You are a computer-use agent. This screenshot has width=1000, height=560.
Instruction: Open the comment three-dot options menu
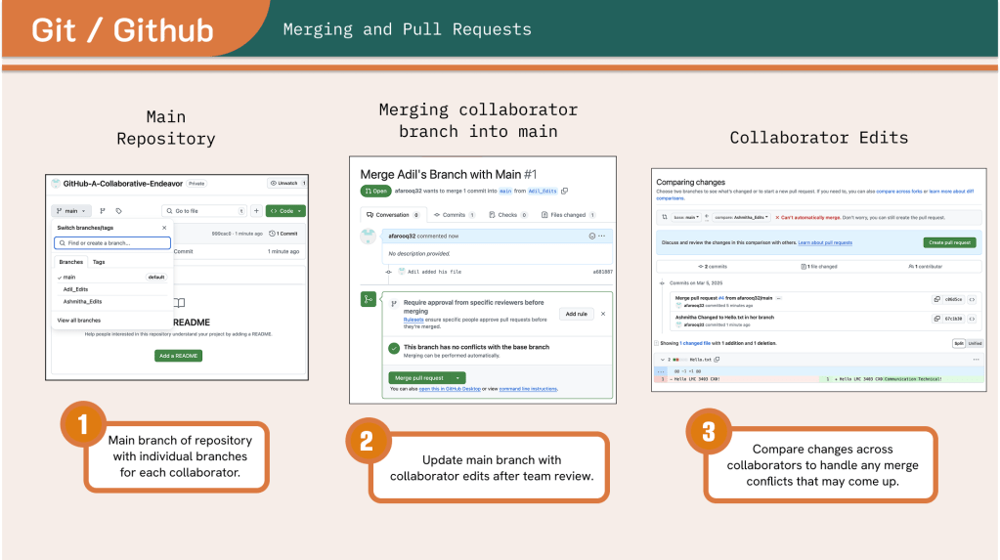click(602, 236)
